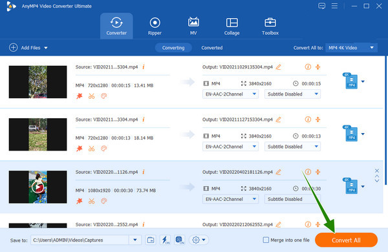This screenshot has width=388, height=252.
Task: View source info for VID20211...3304.mp4
Action: tap(144, 120)
